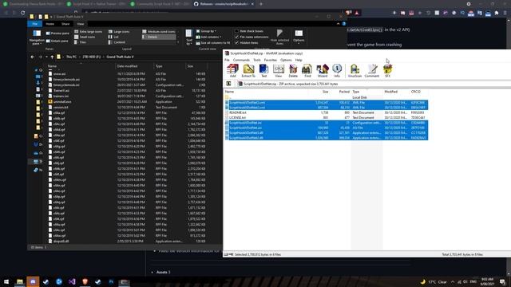
Task: Click WinRAR's Add toolbar icon
Action: click(232, 71)
